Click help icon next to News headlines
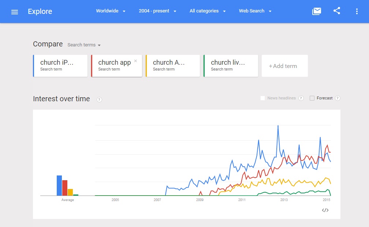This screenshot has width=369, height=227. pos(301,98)
